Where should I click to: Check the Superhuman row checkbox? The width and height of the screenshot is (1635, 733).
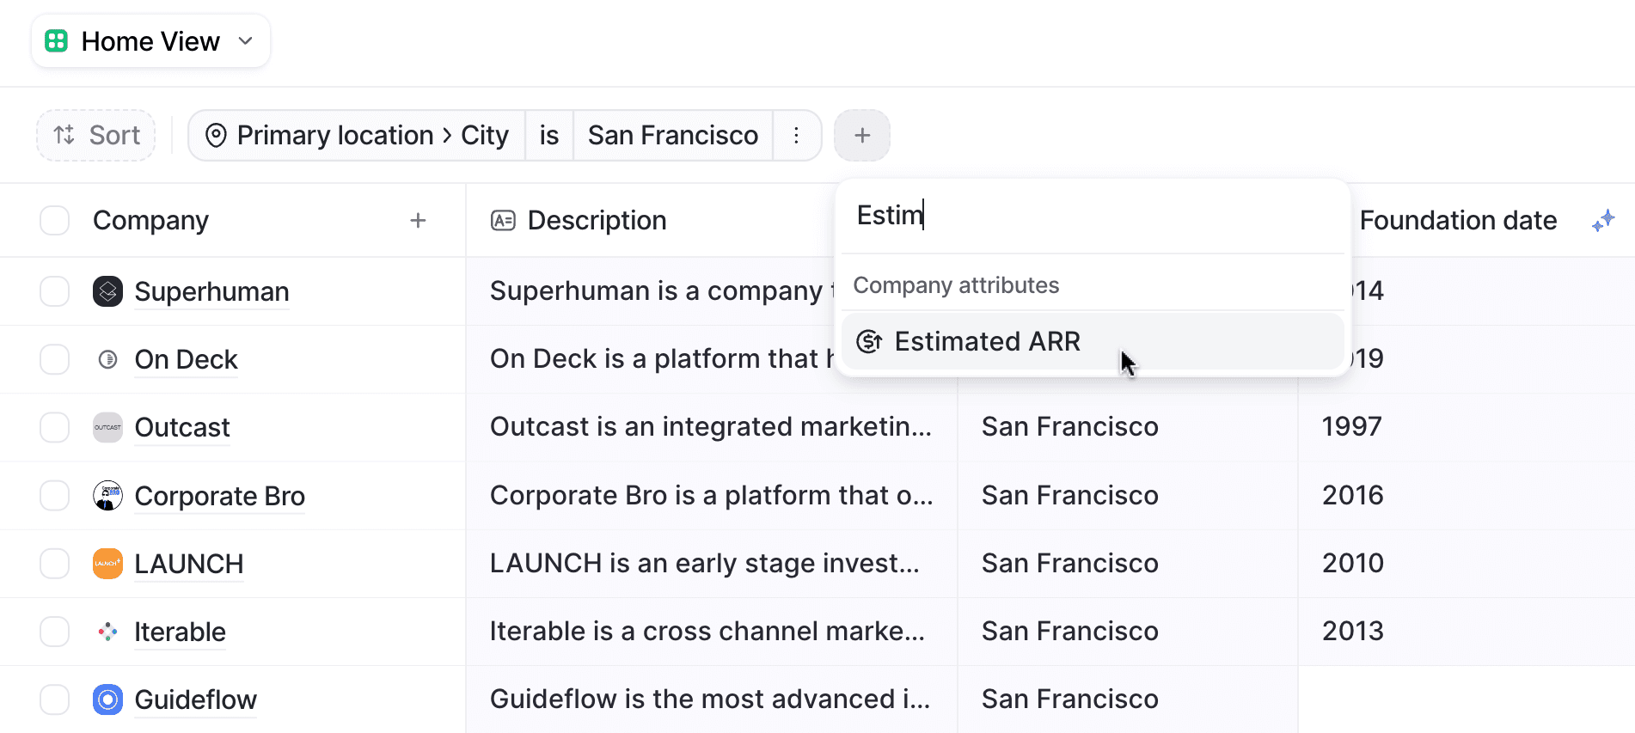pos(55,291)
